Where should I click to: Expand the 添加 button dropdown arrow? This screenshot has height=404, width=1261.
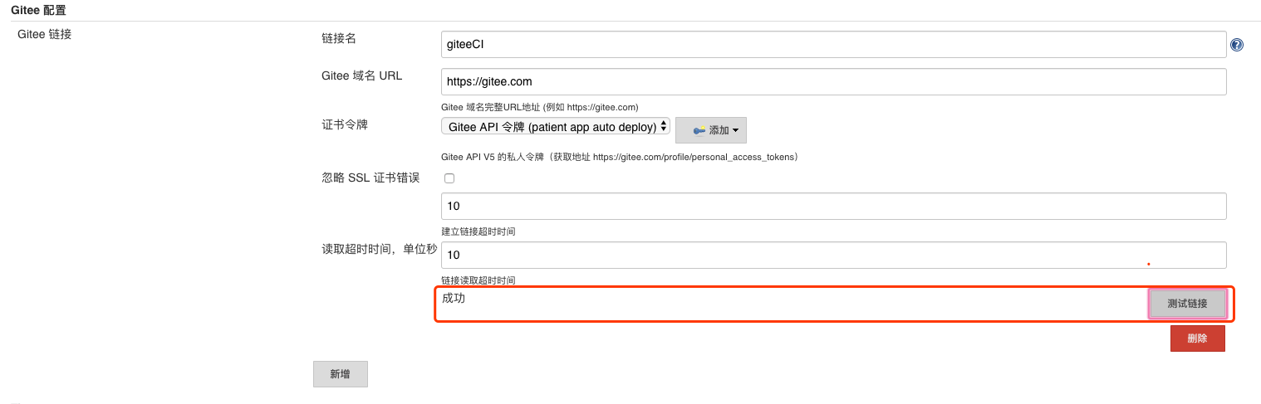pos(735,130)
